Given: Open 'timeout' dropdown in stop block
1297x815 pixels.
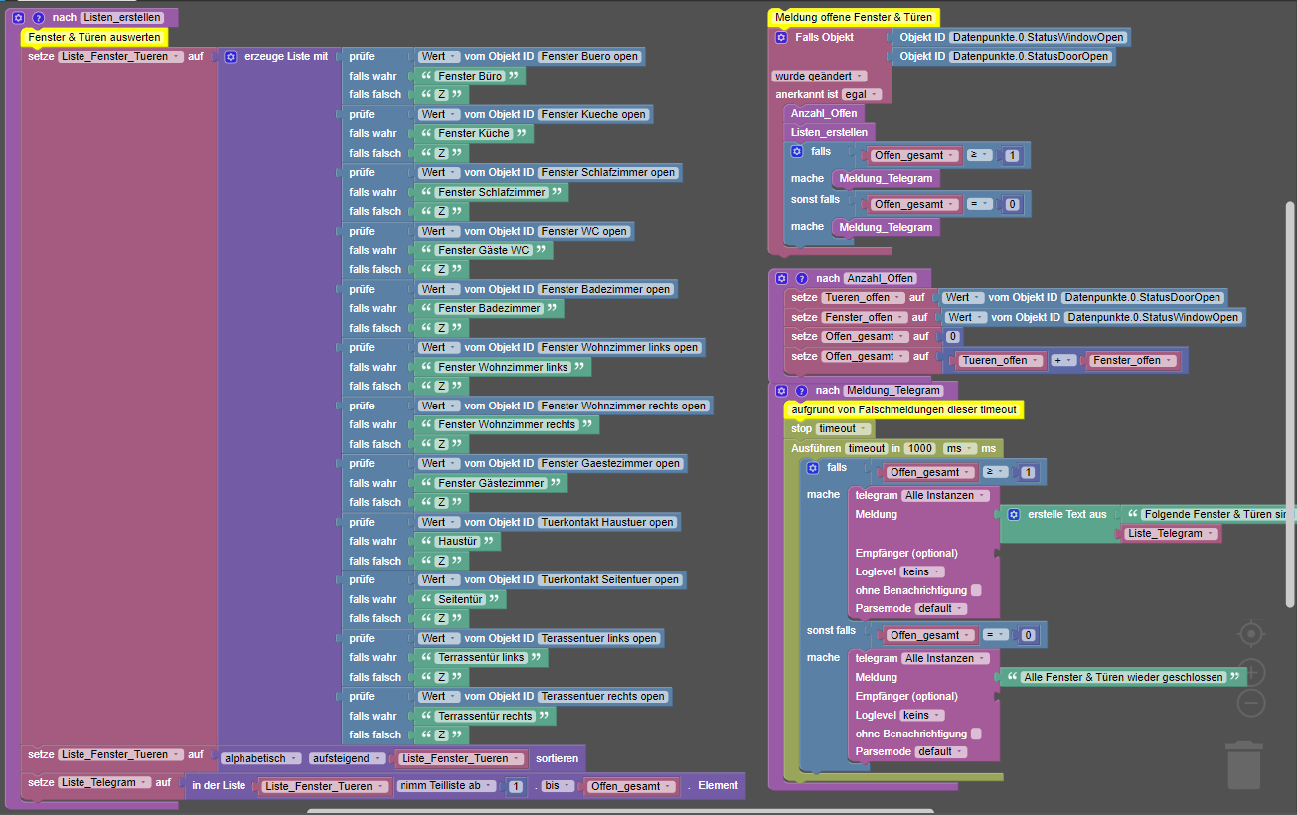Looking at the screenshot, I should 844,428.
